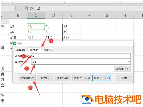Image resolution: width=143 pixels, height=107 pixels.
Task: Select column F header
Action: pos(89,15)
